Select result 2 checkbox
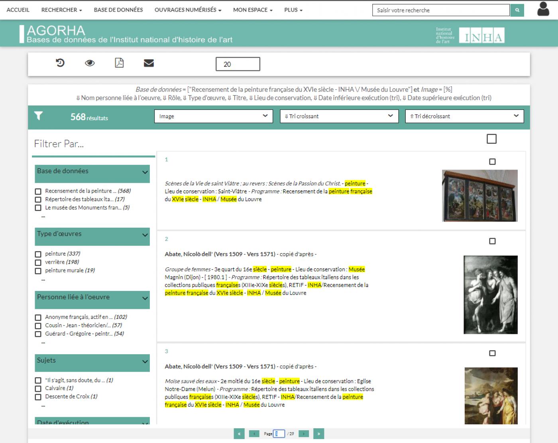 (492, 241)
